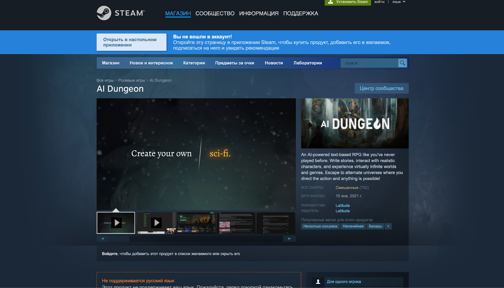Click the войти login link
The width and height of the screenshot is (504, 288).
379,2
